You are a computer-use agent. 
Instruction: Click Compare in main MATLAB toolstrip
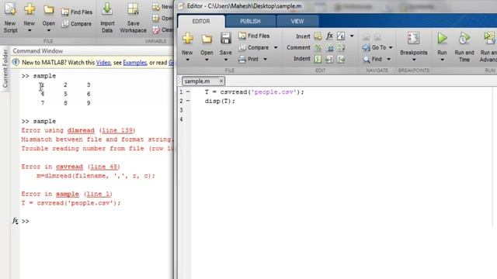[x=77, y=24]
